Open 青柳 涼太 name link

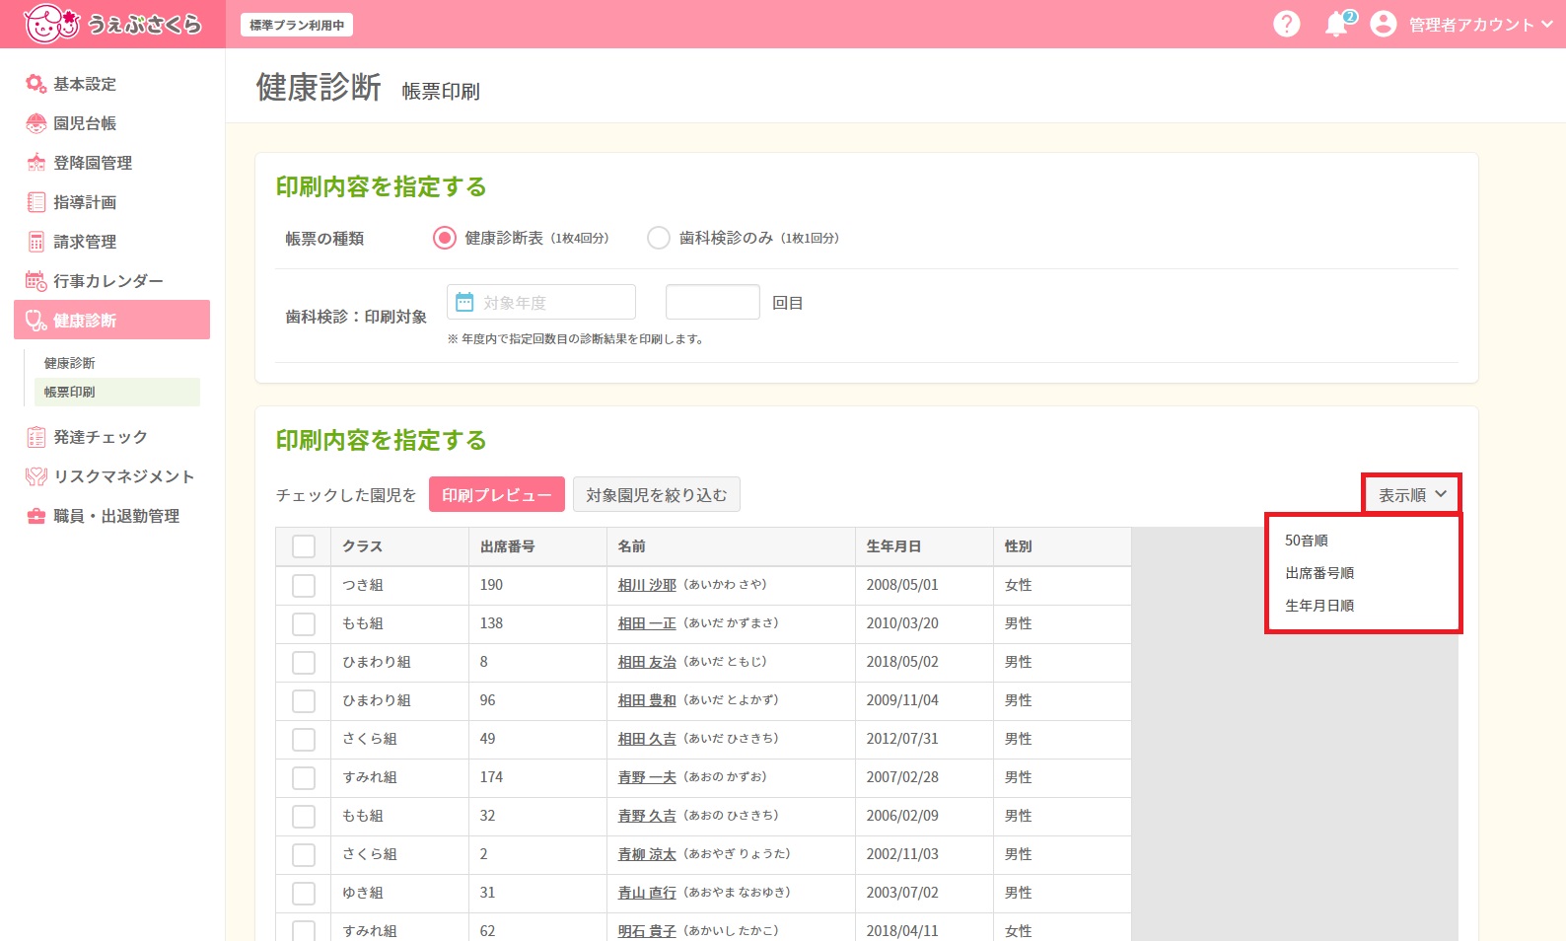[647, 854]
